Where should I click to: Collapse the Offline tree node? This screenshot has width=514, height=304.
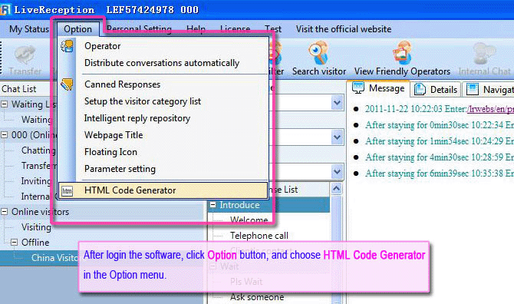14,243
